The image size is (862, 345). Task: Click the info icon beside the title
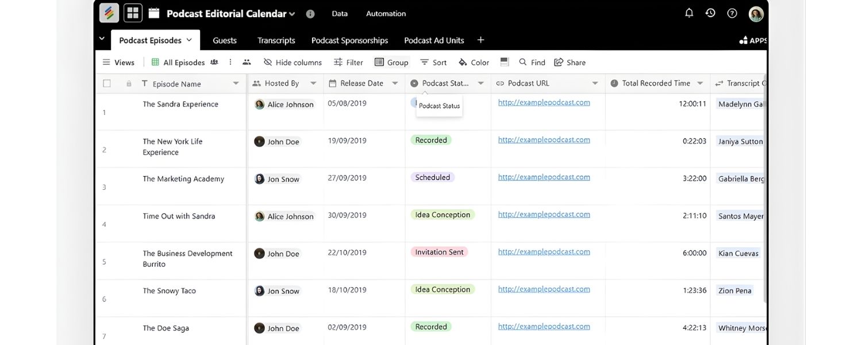[x=310, y=14]
